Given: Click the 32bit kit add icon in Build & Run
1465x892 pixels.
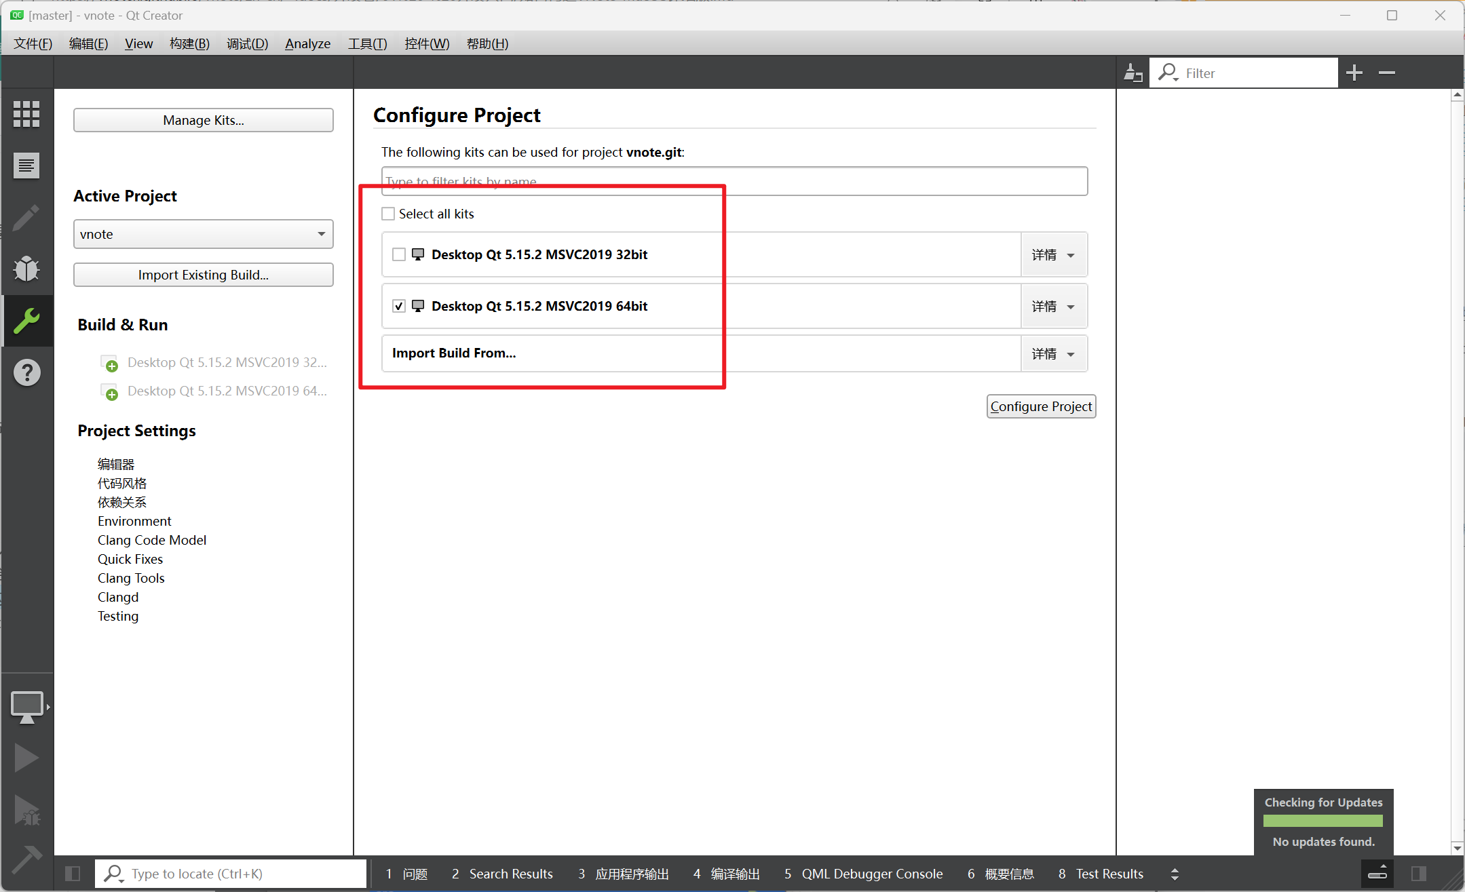Looking at the screenshot, I should click(x=109, y=363).
